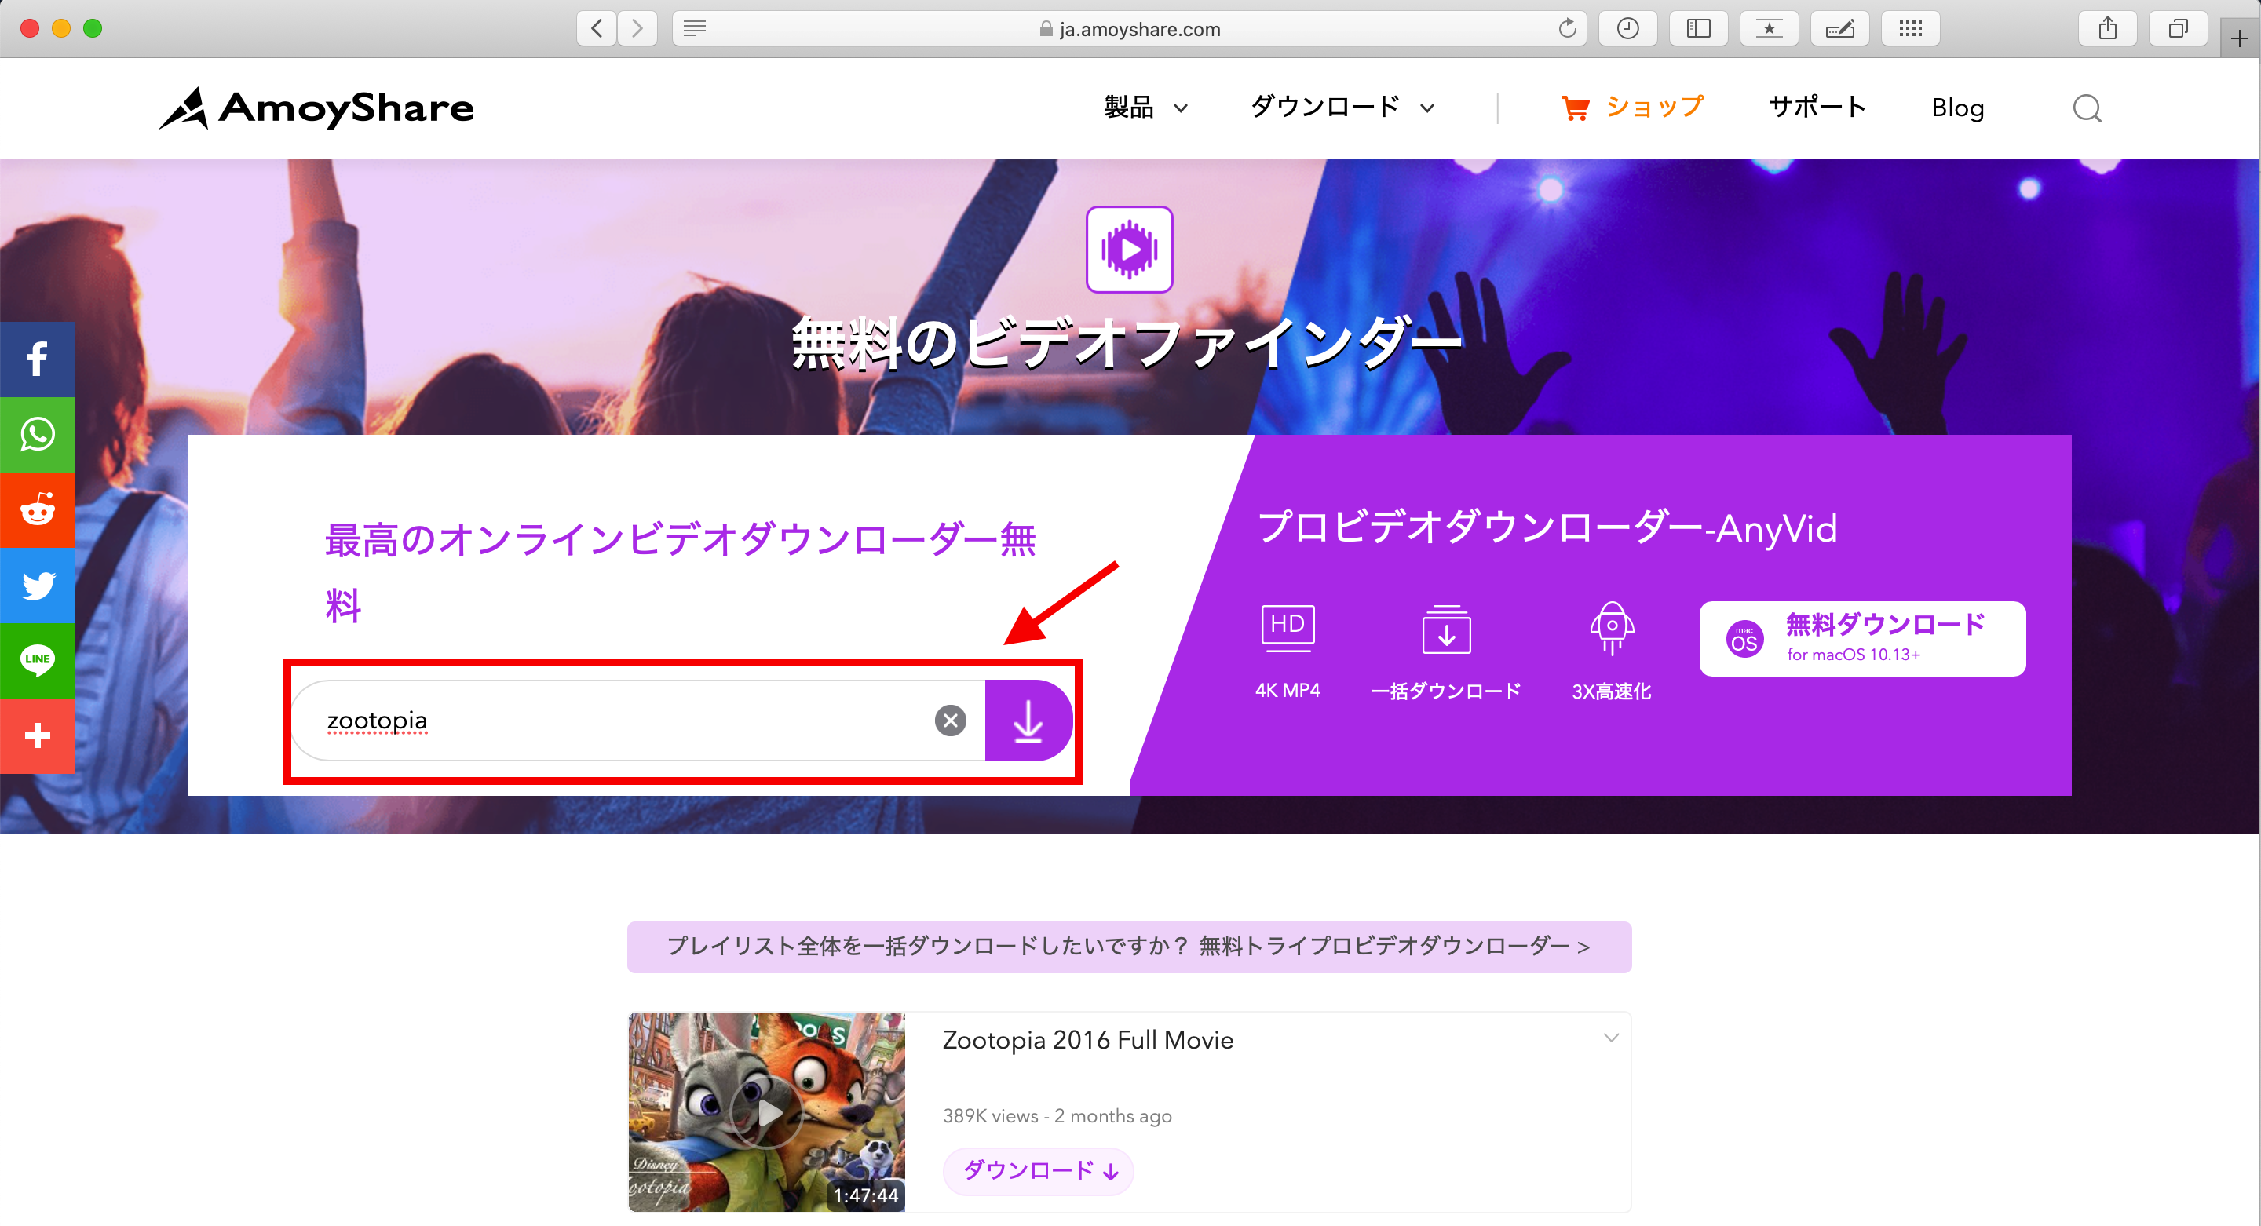
Task: Play the Zootopia video thumbnail
Action: pyautogui.click(x=766, y=1113)
